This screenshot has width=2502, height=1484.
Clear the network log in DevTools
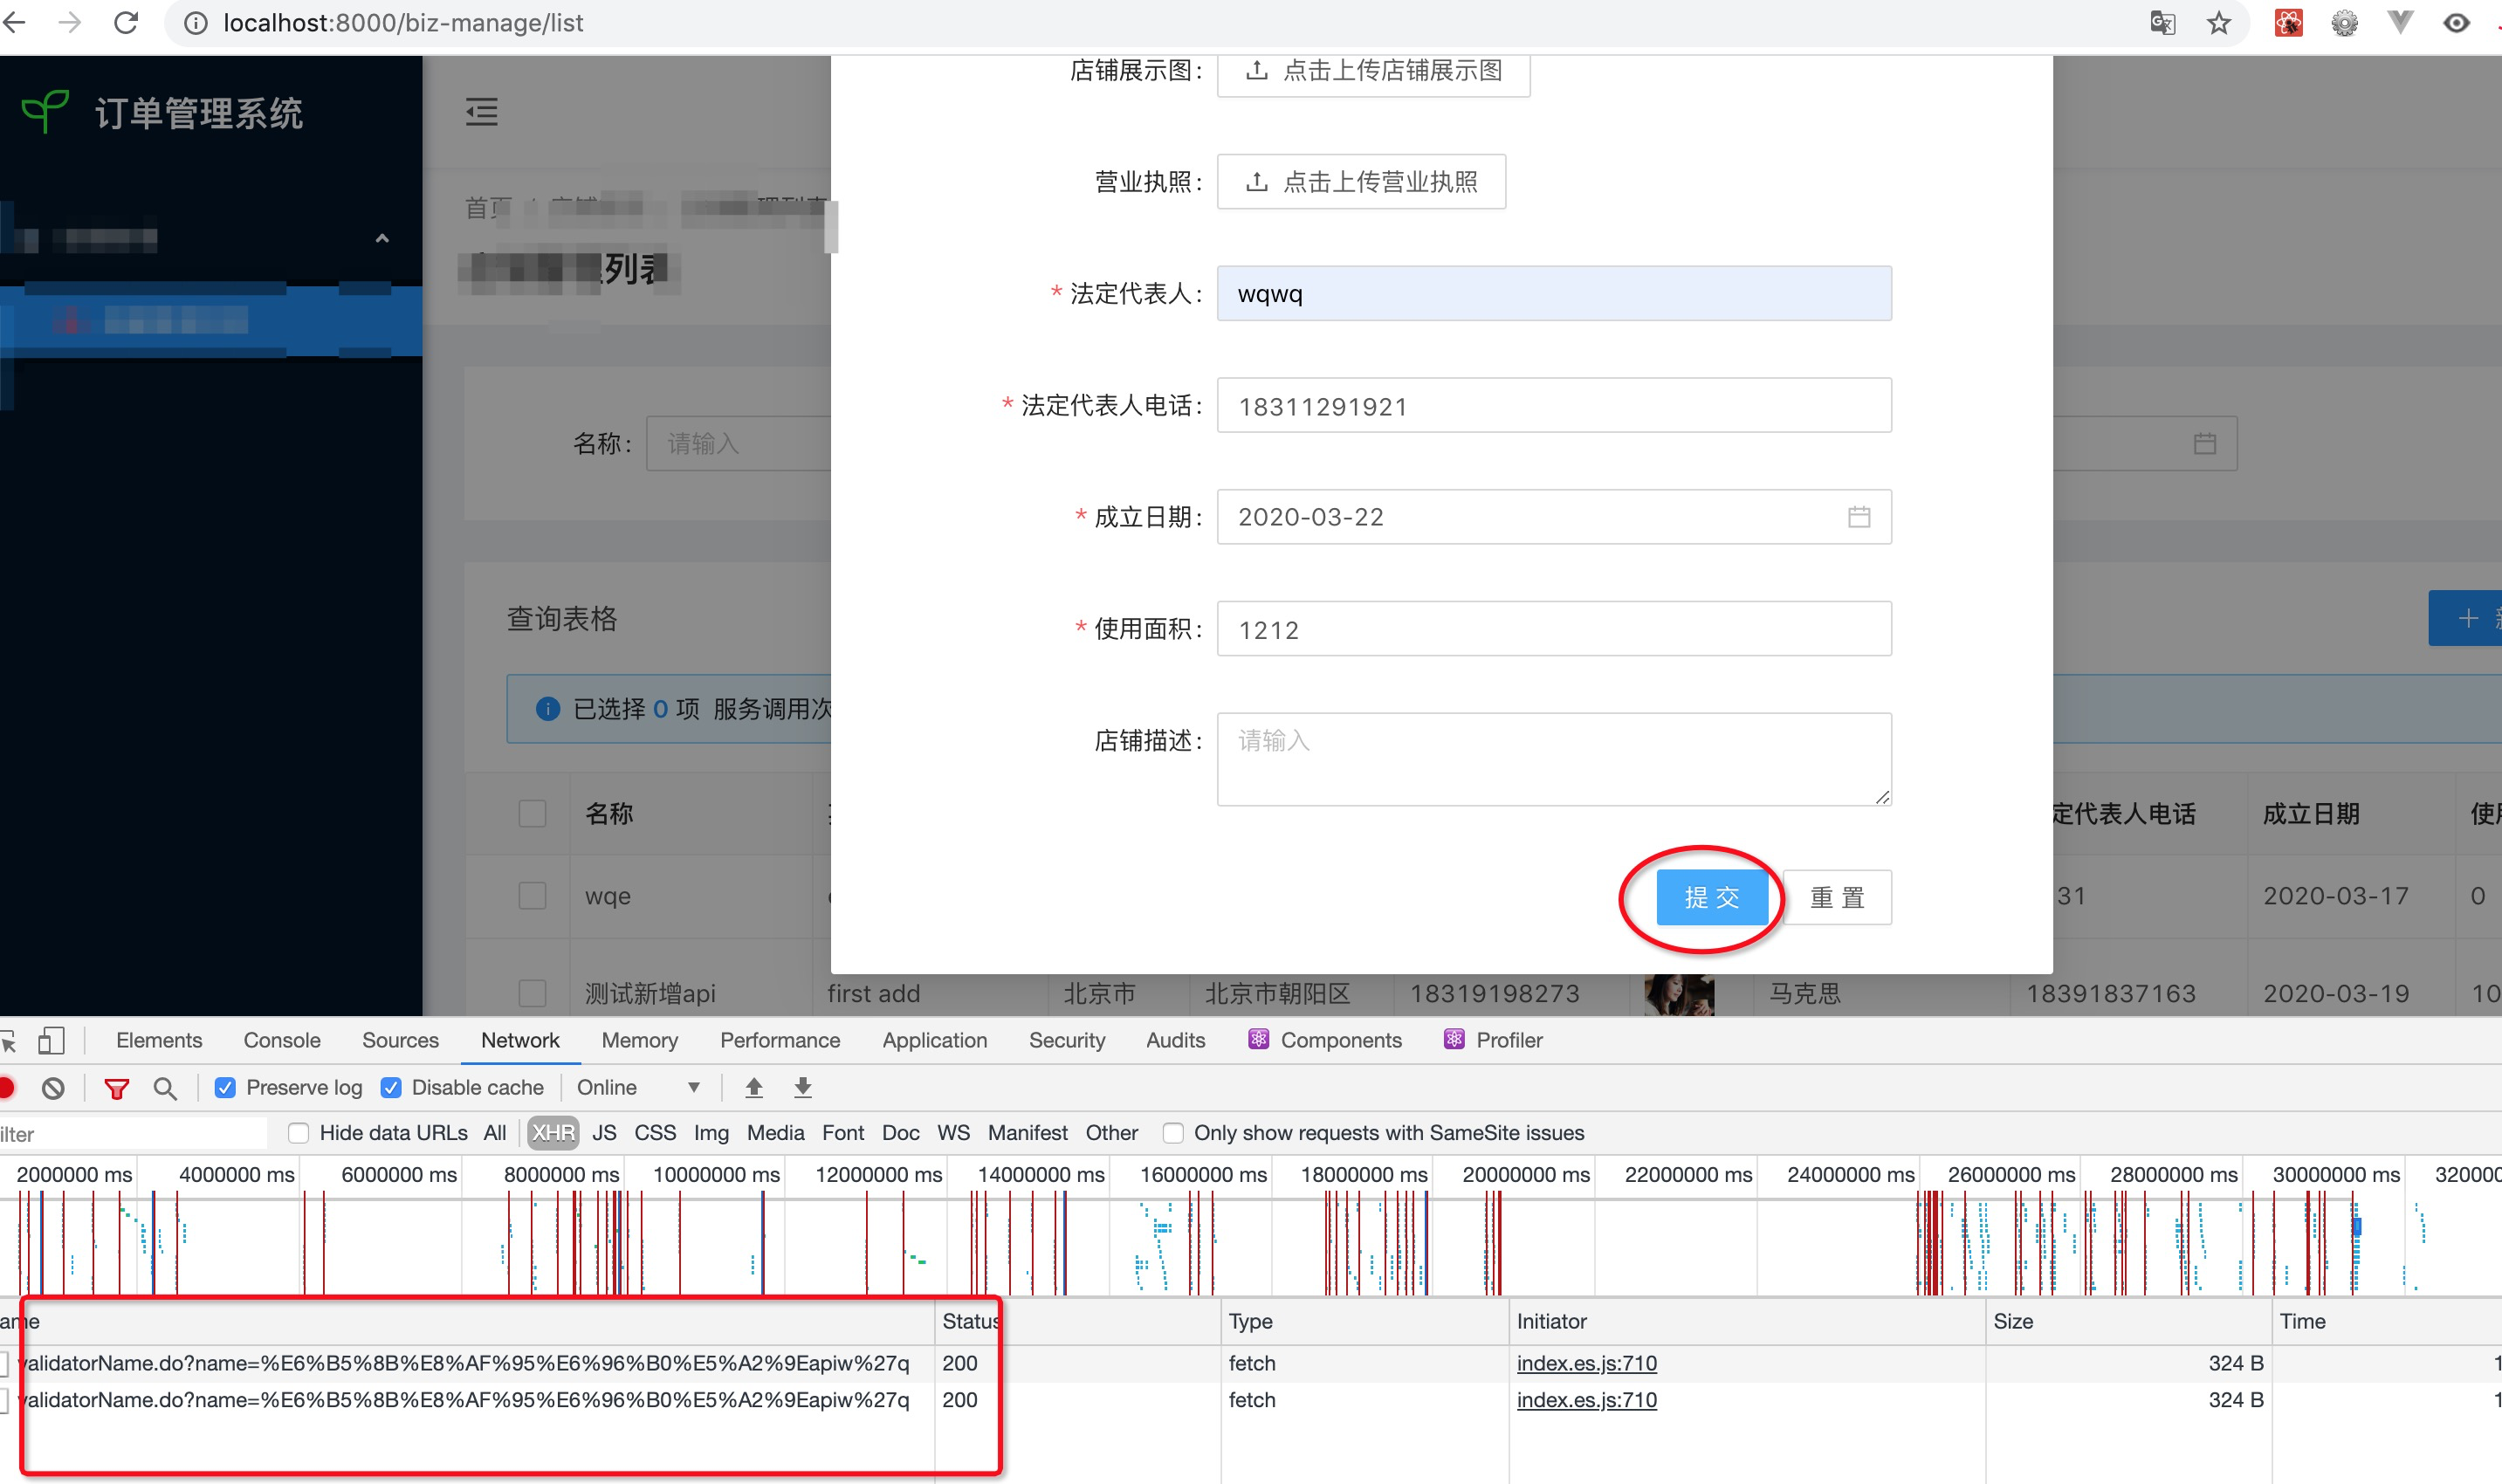click(x=53, y=1088)
